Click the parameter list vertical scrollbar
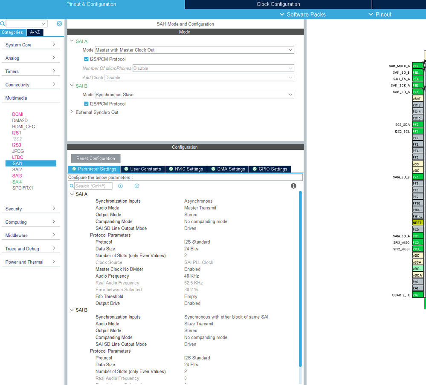The width and height of the screenshot is (426, 385). [x=300, y=279]
